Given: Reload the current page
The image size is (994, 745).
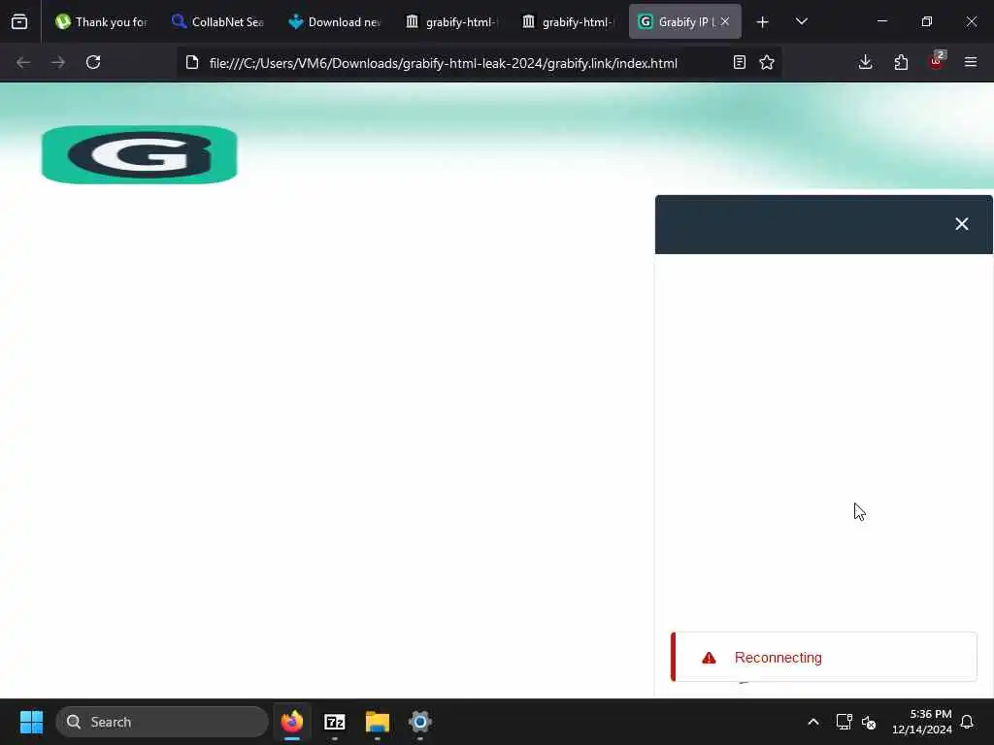Looking at the screenshot, I should 93,63.
